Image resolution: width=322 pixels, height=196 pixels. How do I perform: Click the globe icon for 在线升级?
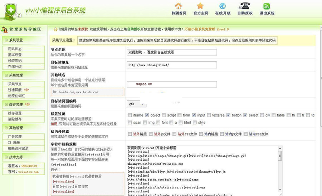click(222, 6)
